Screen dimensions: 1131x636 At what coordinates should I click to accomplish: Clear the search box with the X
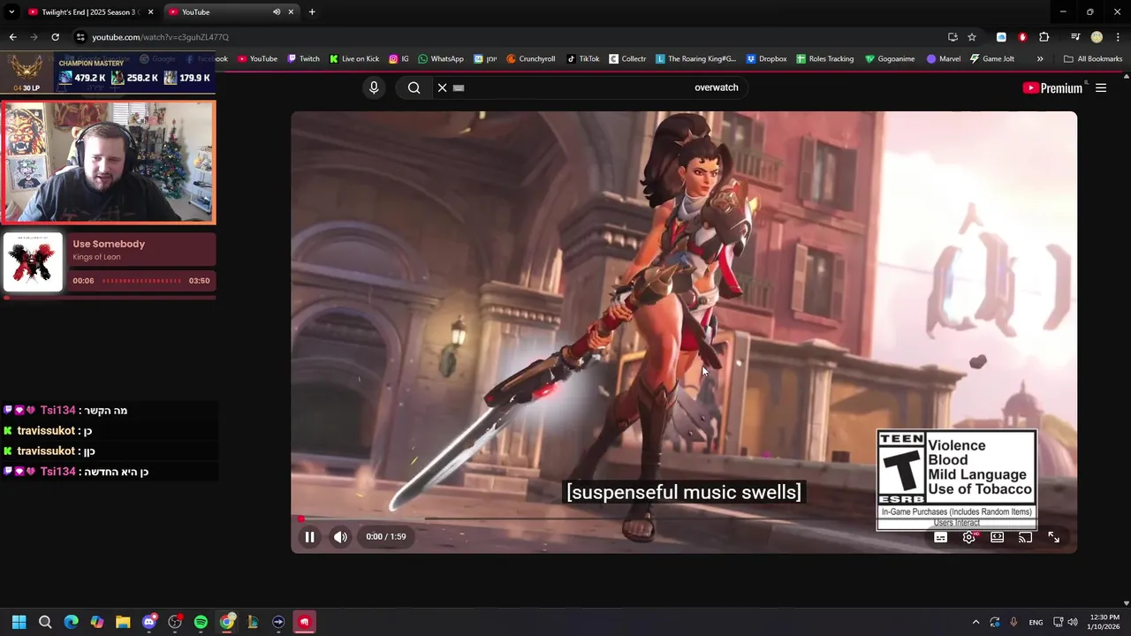pos(443,87)
